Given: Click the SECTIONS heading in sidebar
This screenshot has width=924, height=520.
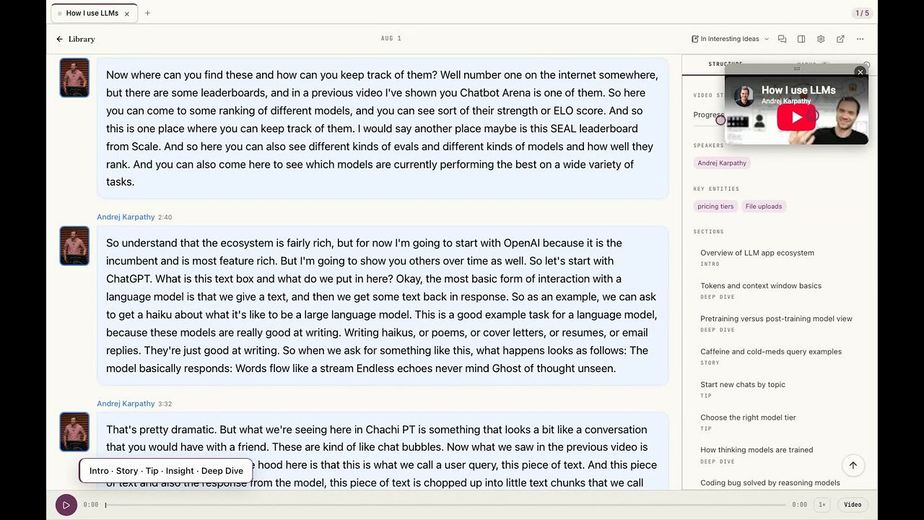Looking at the screenshot, I should [708, 232].
